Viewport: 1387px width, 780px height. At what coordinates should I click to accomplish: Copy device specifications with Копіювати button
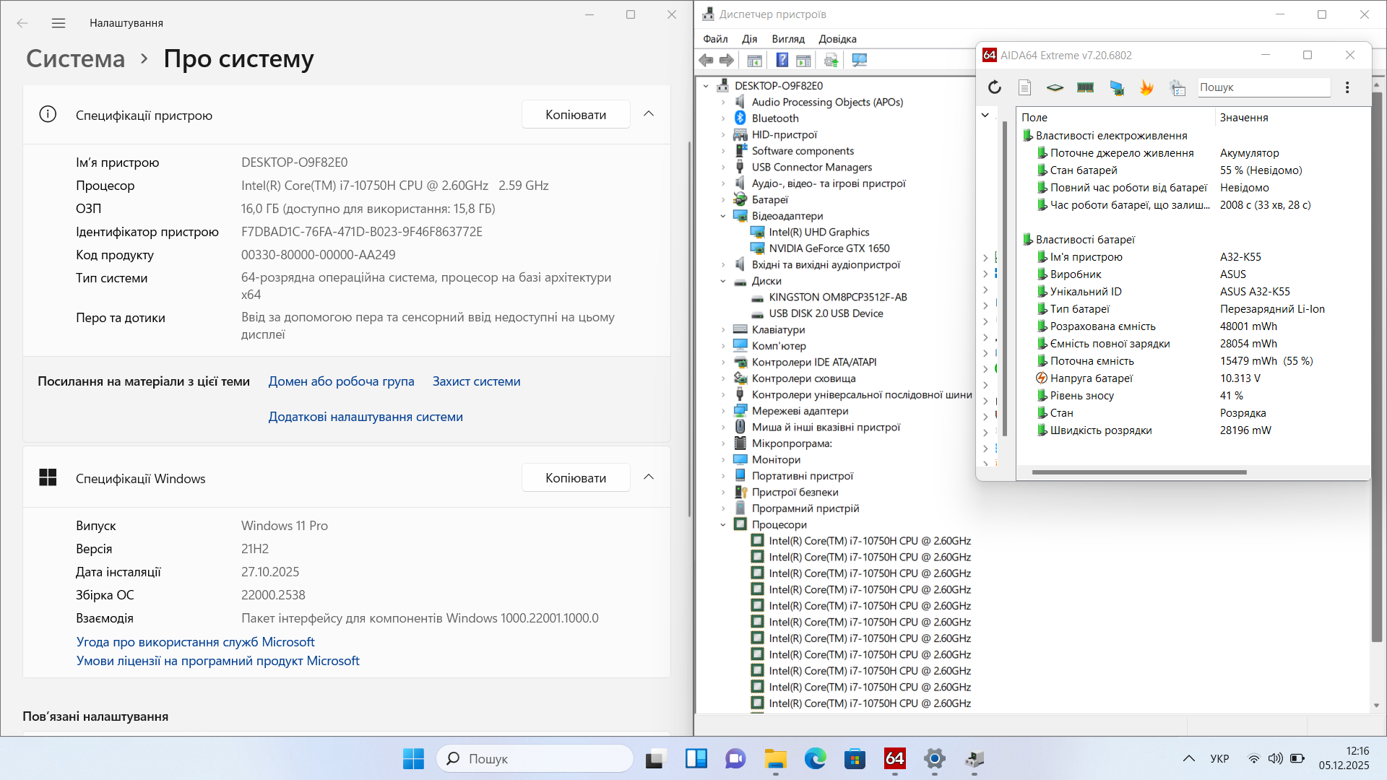[x=576, y=115]
